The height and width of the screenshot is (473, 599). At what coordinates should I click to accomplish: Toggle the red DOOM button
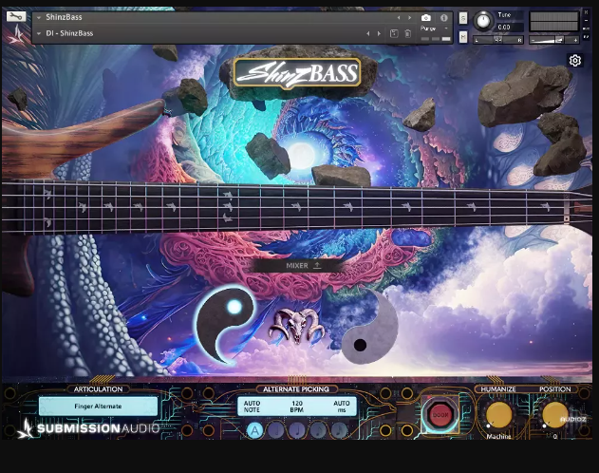[440, 415]
